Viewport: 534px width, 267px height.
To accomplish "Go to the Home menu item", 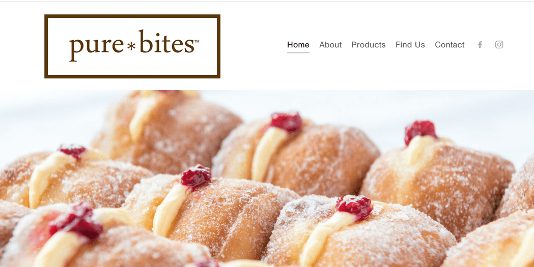I will click(298, 45).
